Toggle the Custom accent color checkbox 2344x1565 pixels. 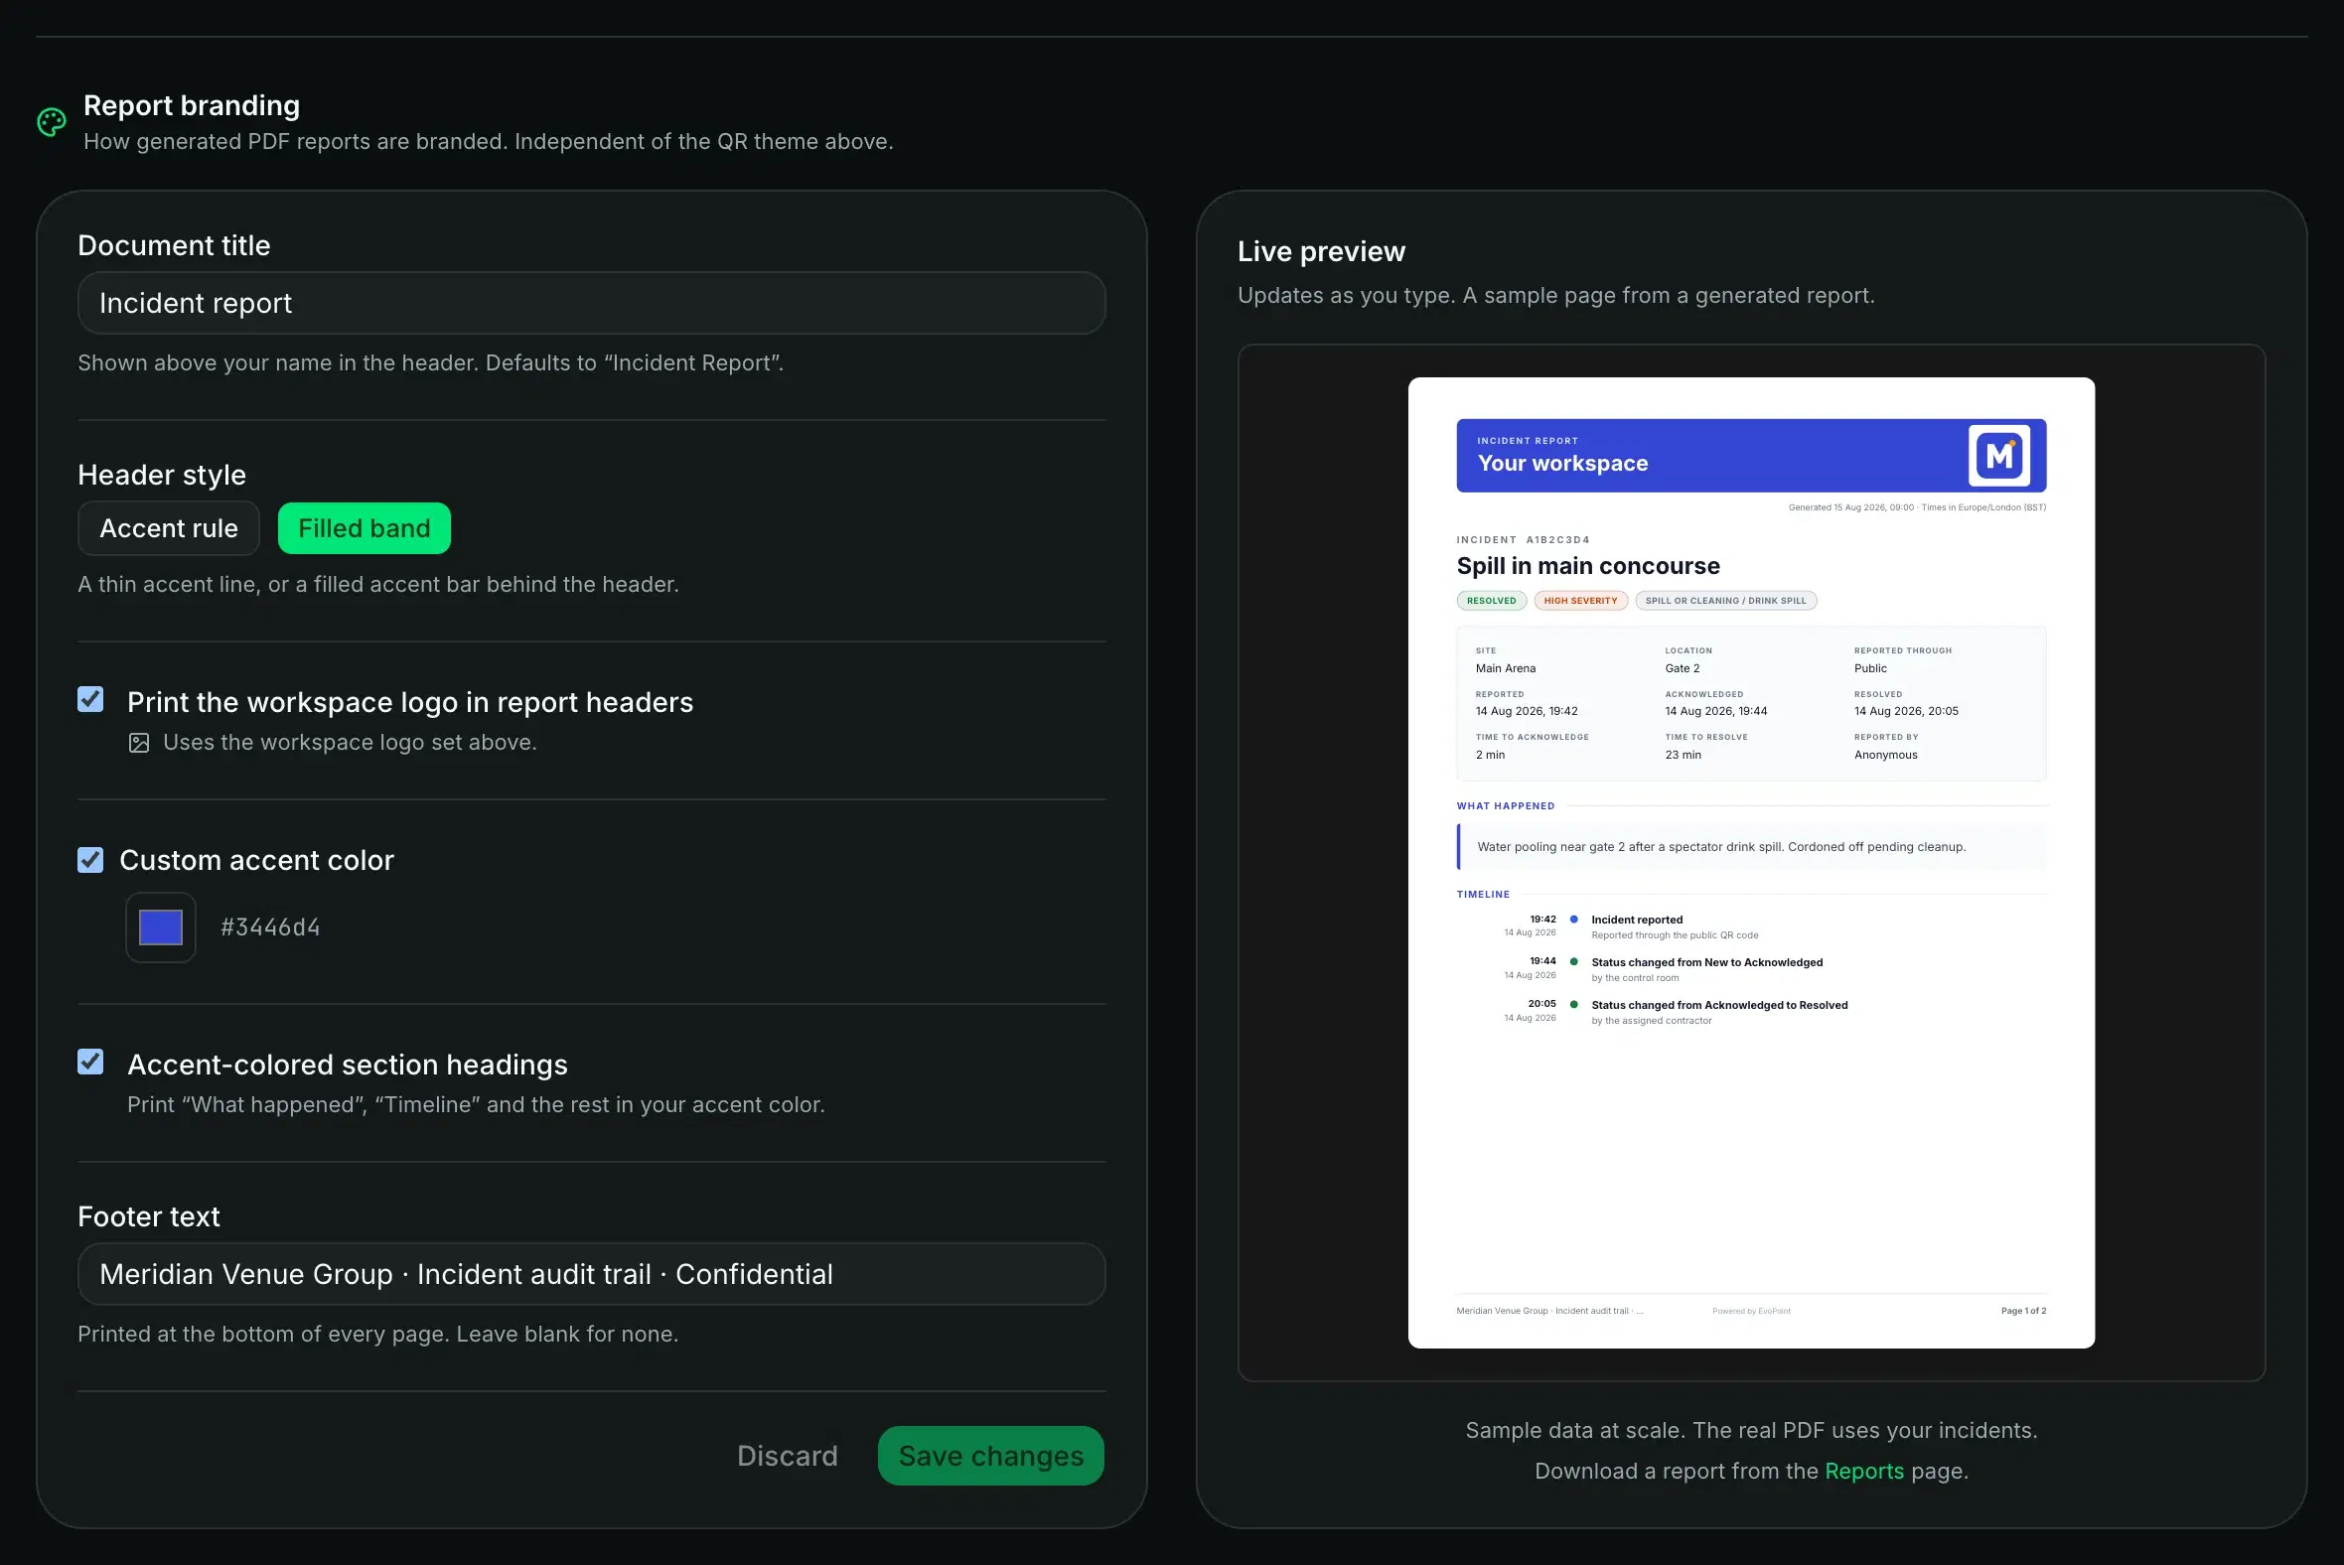tap(90, 860)
